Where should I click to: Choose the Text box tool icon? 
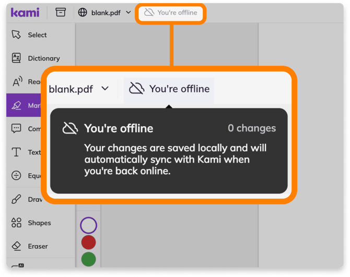click(x=16, y=152)
